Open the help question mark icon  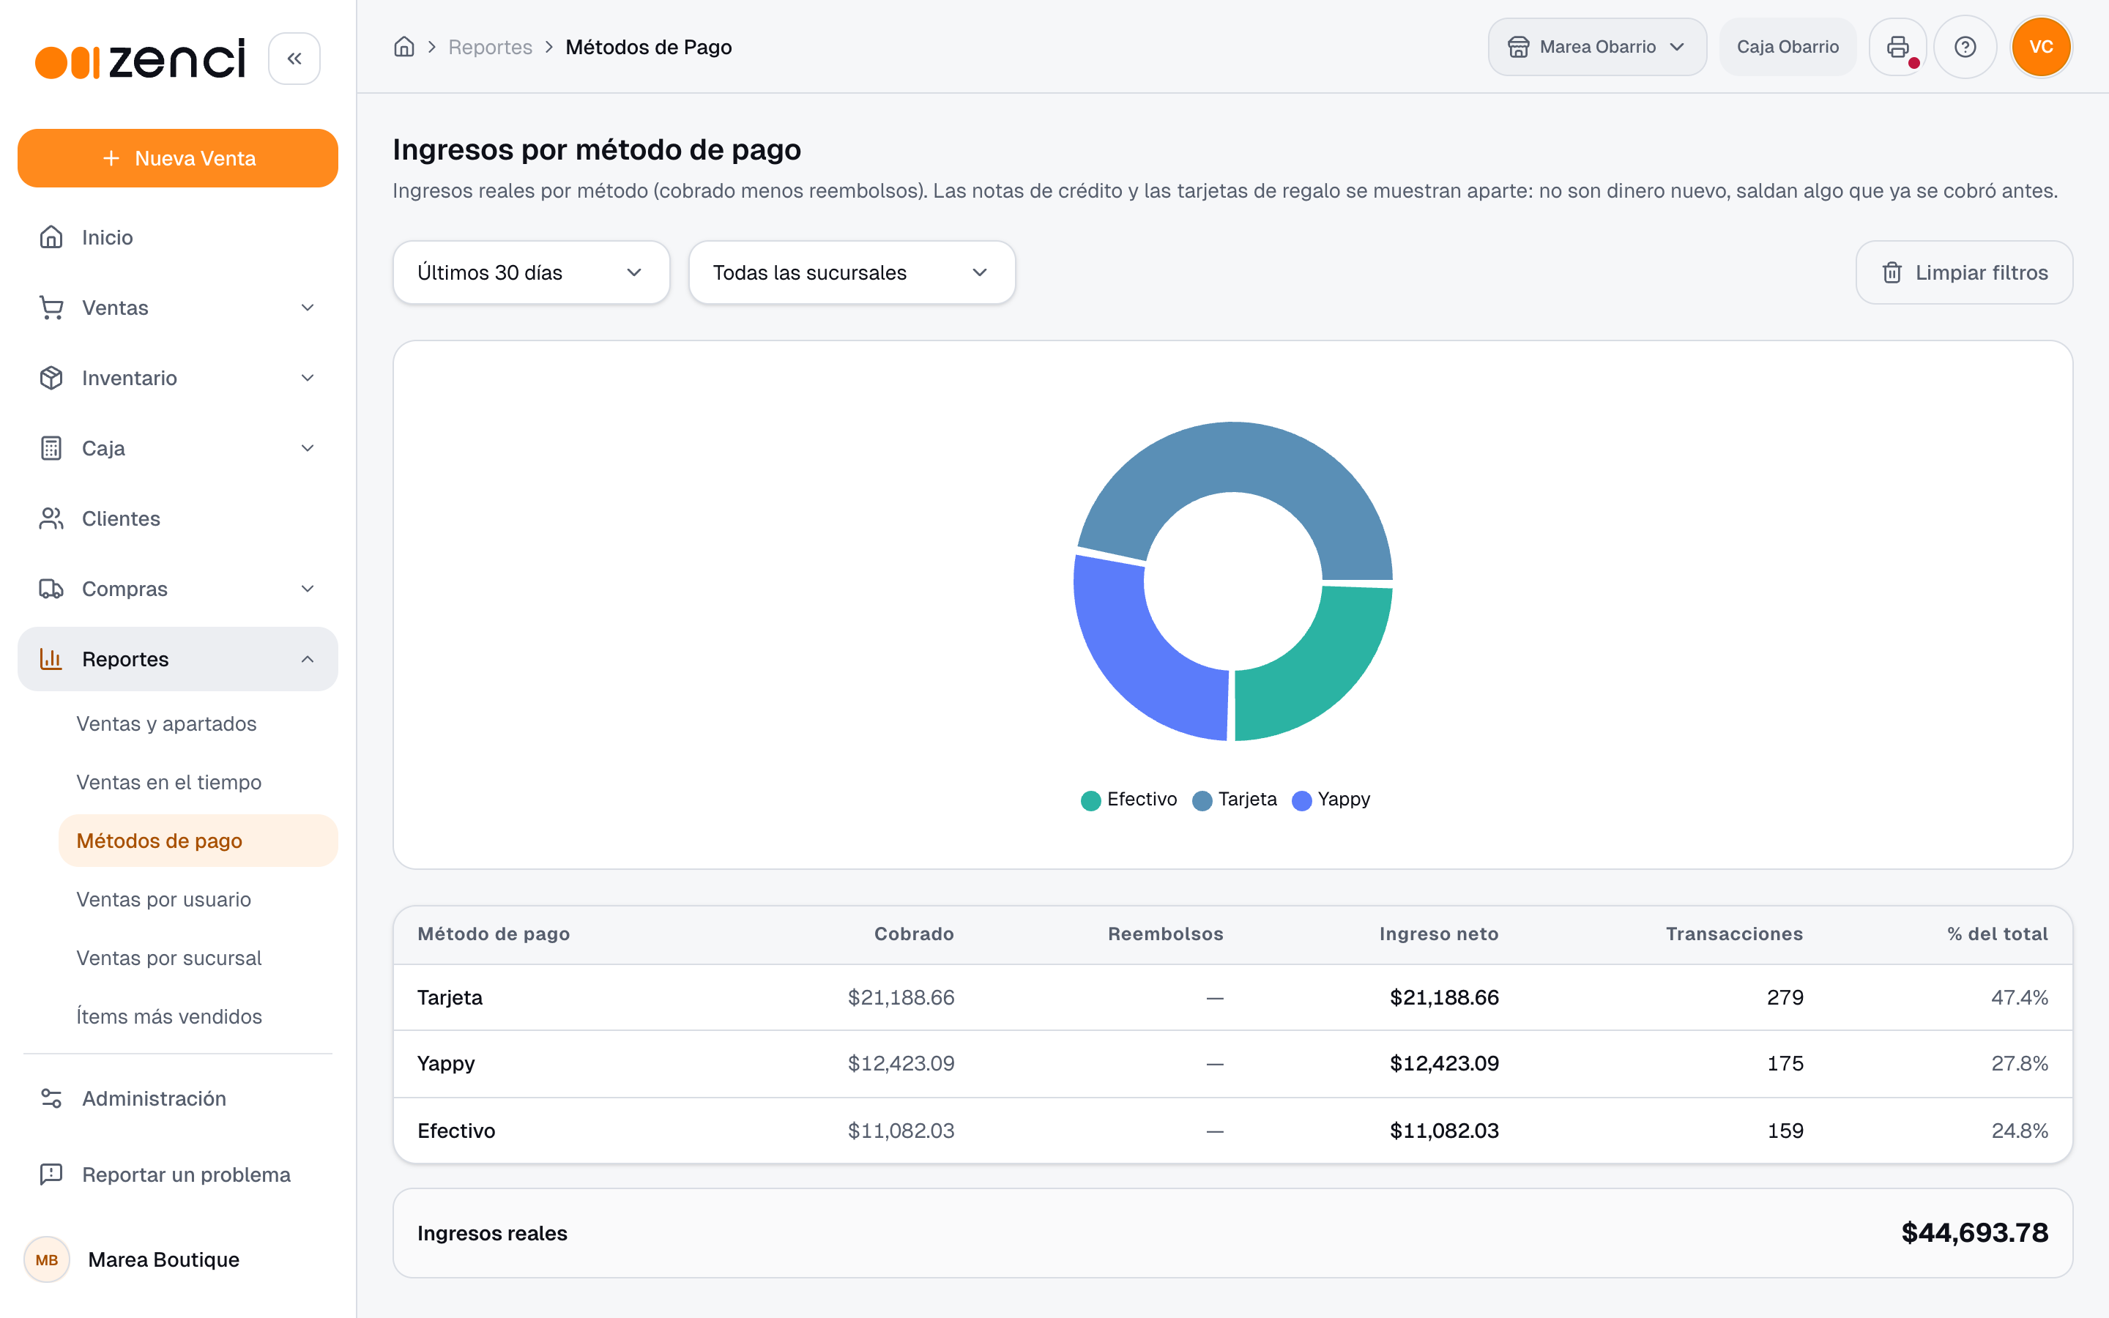(1964, 47)
